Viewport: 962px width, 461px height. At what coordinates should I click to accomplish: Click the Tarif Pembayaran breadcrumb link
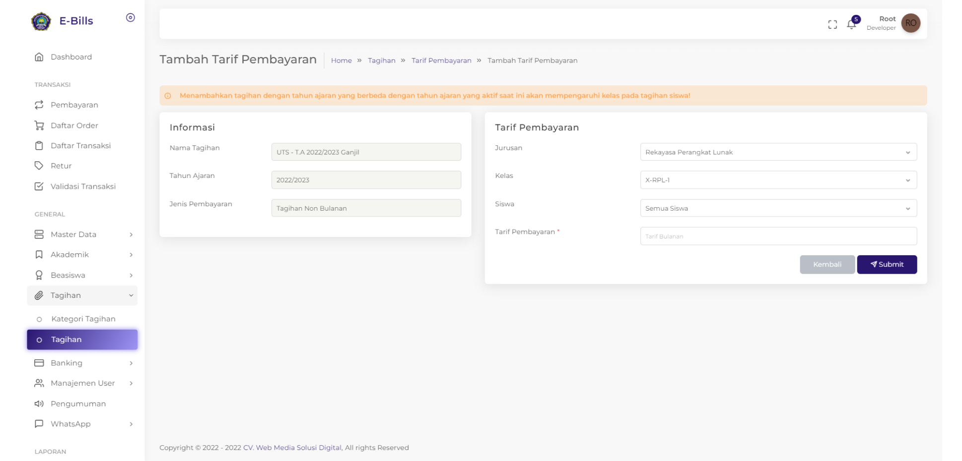click(441, 60)
